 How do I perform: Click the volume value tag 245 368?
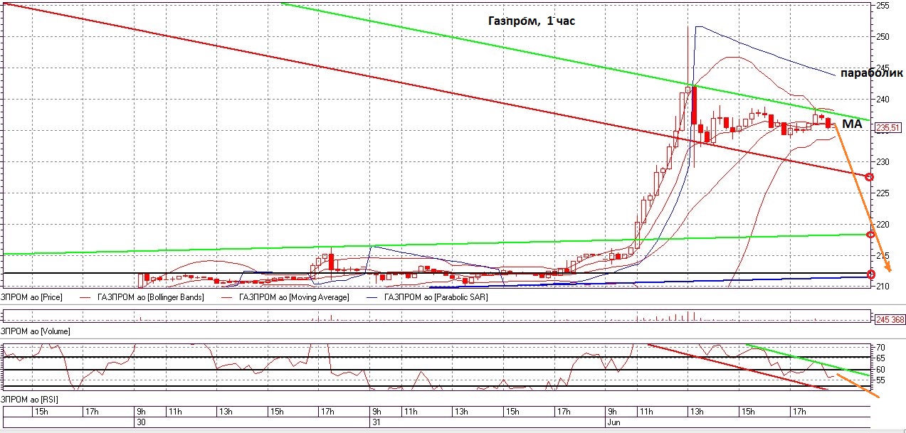pos(890,320)
